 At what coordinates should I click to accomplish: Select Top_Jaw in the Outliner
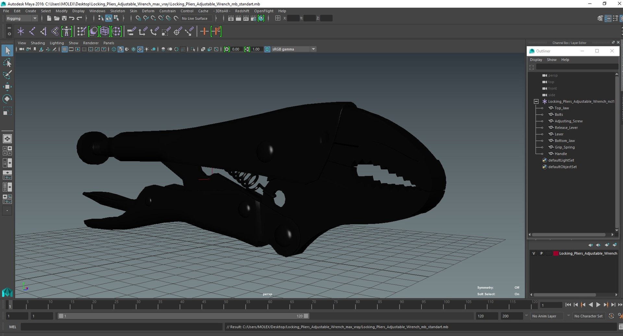(561, 108)
